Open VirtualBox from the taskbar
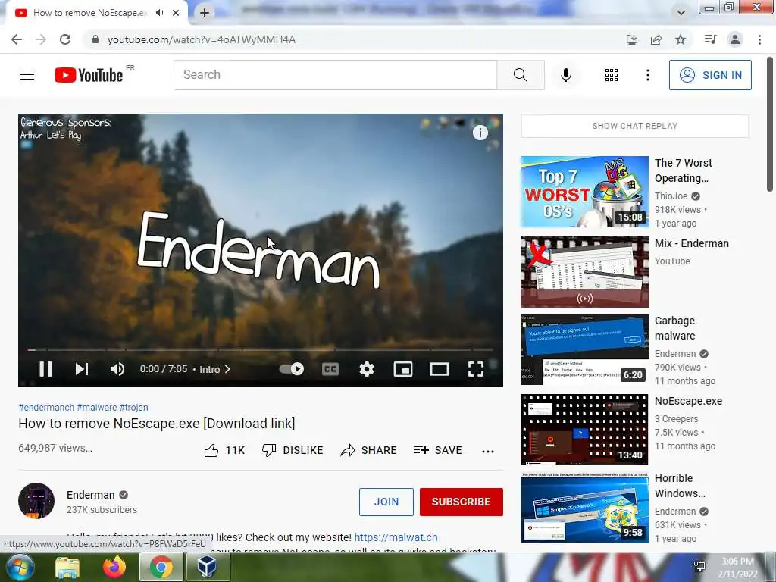The width and height of the screenshot is (776, 582). pyautogui.click(x=208, y=567)
